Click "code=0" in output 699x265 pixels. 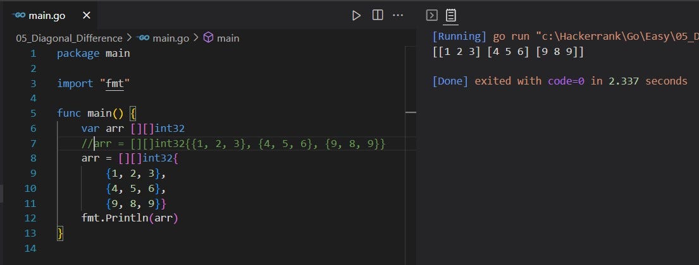(566, 81)
